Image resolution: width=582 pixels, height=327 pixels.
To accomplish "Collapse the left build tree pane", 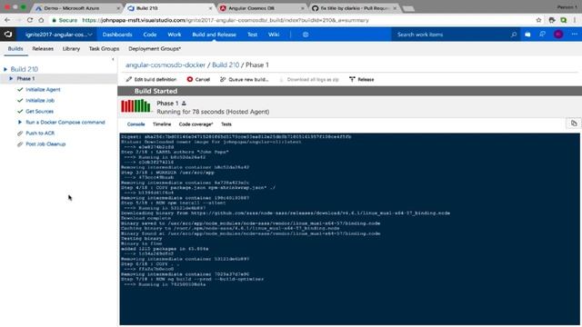I will tap(113, 59).
